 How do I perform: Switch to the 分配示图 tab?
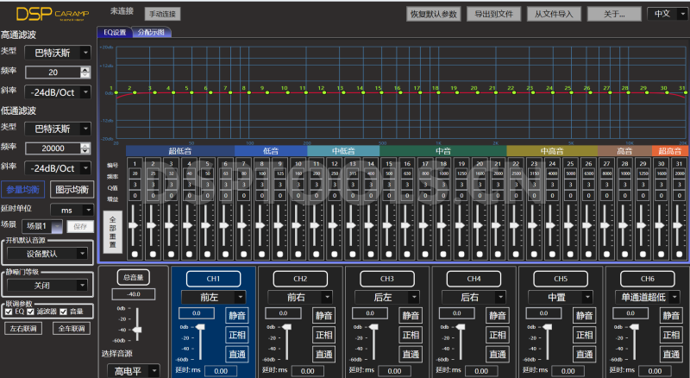tap(152, 32)
